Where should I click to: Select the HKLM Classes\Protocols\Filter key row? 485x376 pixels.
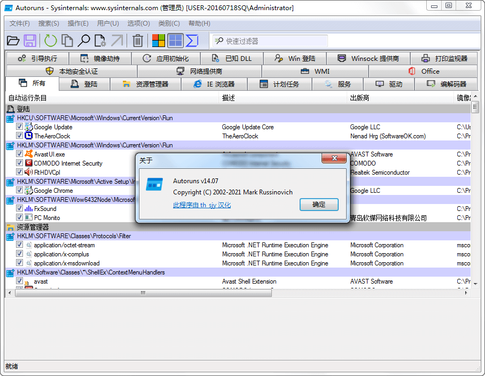[238, 236]
